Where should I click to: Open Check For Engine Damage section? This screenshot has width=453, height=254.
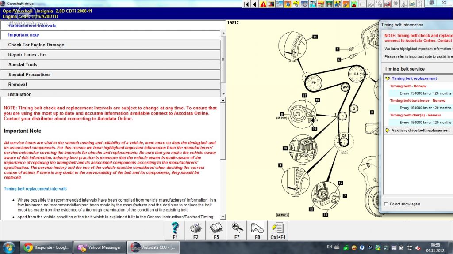pyautogui.click(x=110, y=45)
